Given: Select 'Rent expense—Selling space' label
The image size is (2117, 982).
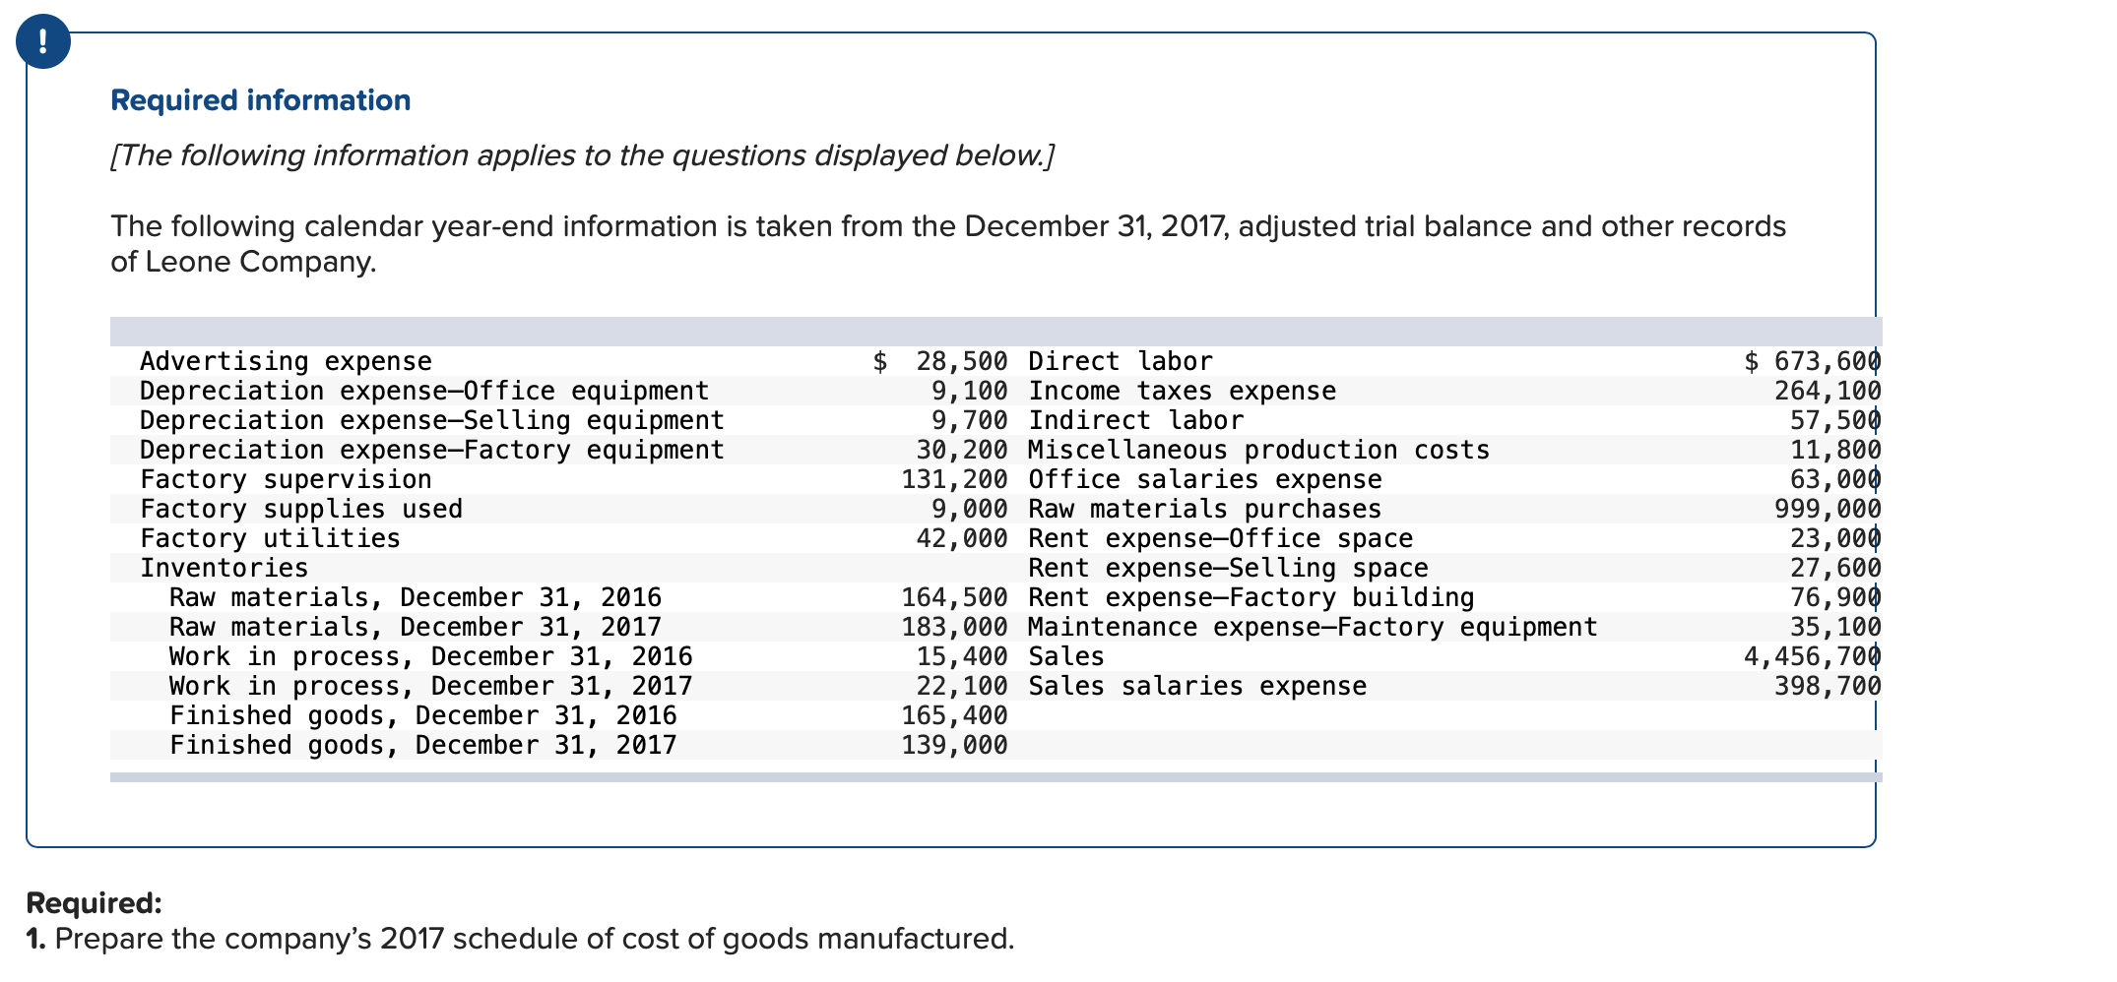Looking at the screenshot, I should [1229, 568].
